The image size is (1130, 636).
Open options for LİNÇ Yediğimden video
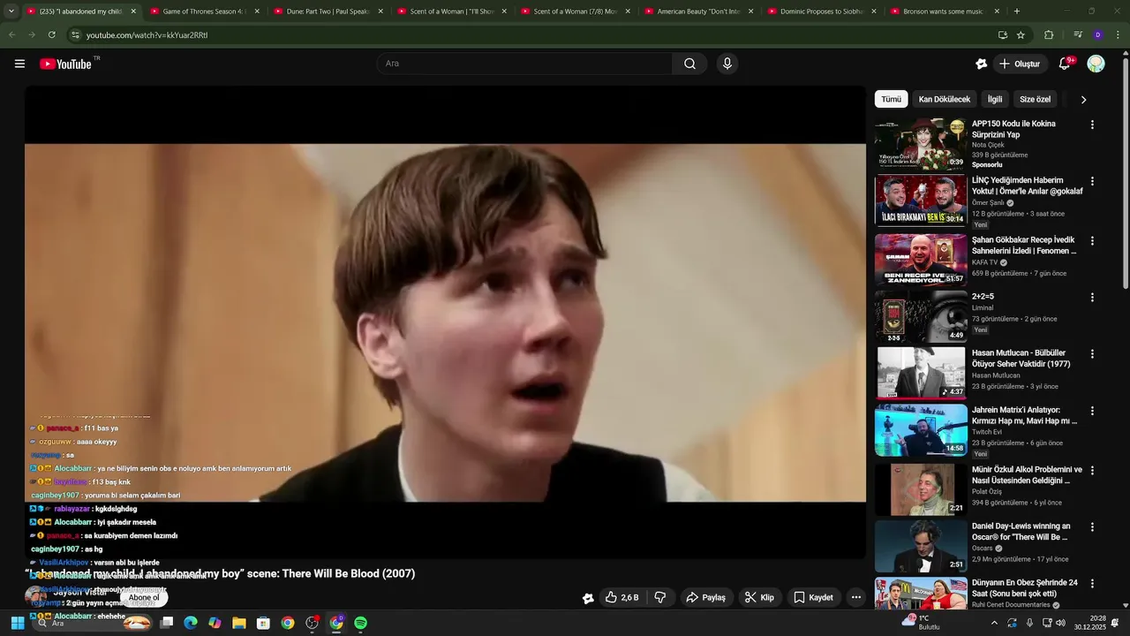[x=1092, y=181]
